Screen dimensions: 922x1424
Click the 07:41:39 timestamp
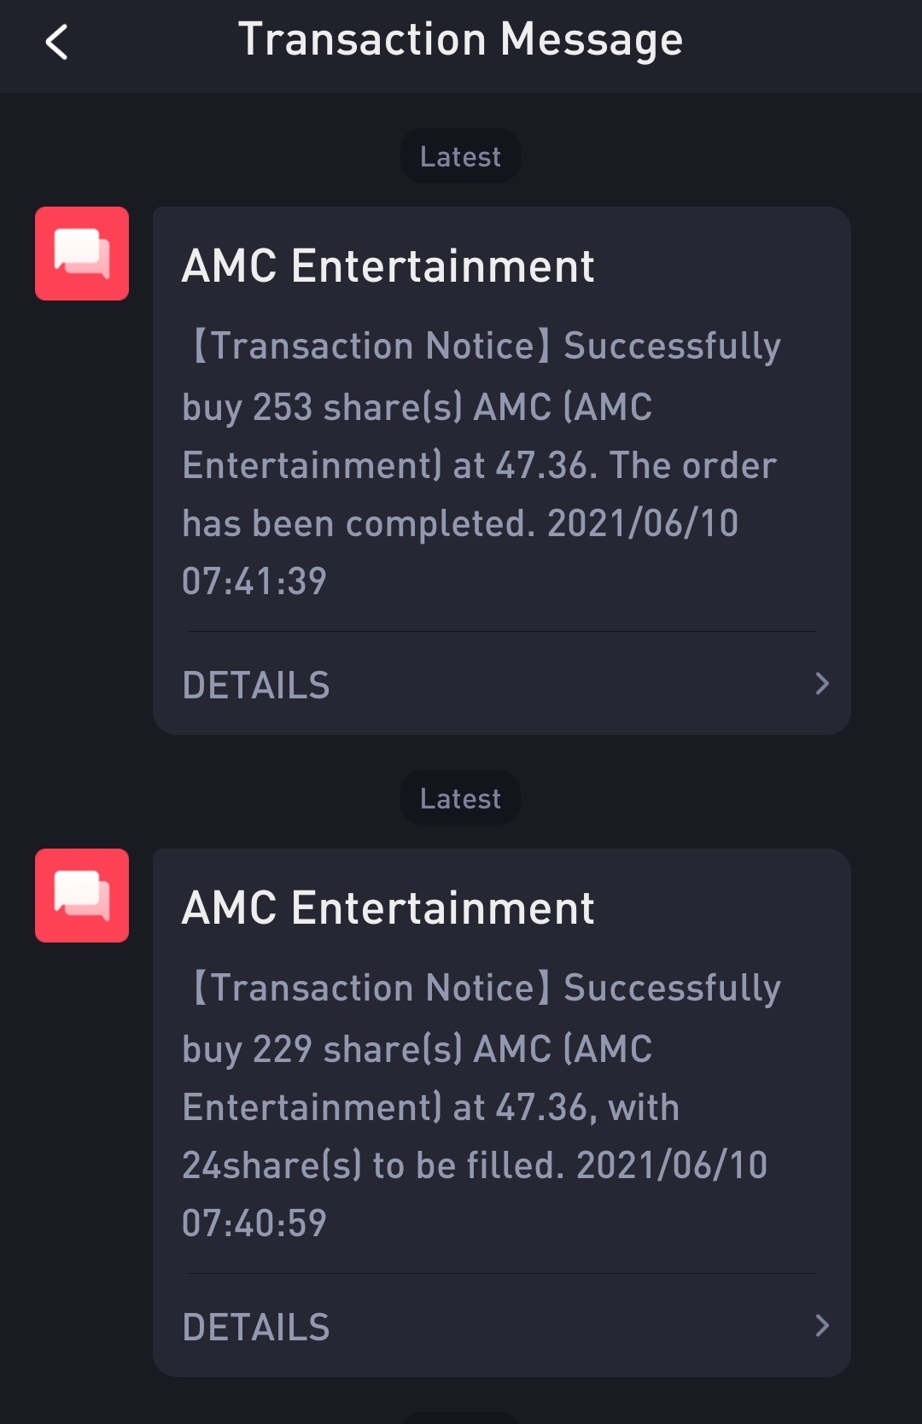coord(254,581)
